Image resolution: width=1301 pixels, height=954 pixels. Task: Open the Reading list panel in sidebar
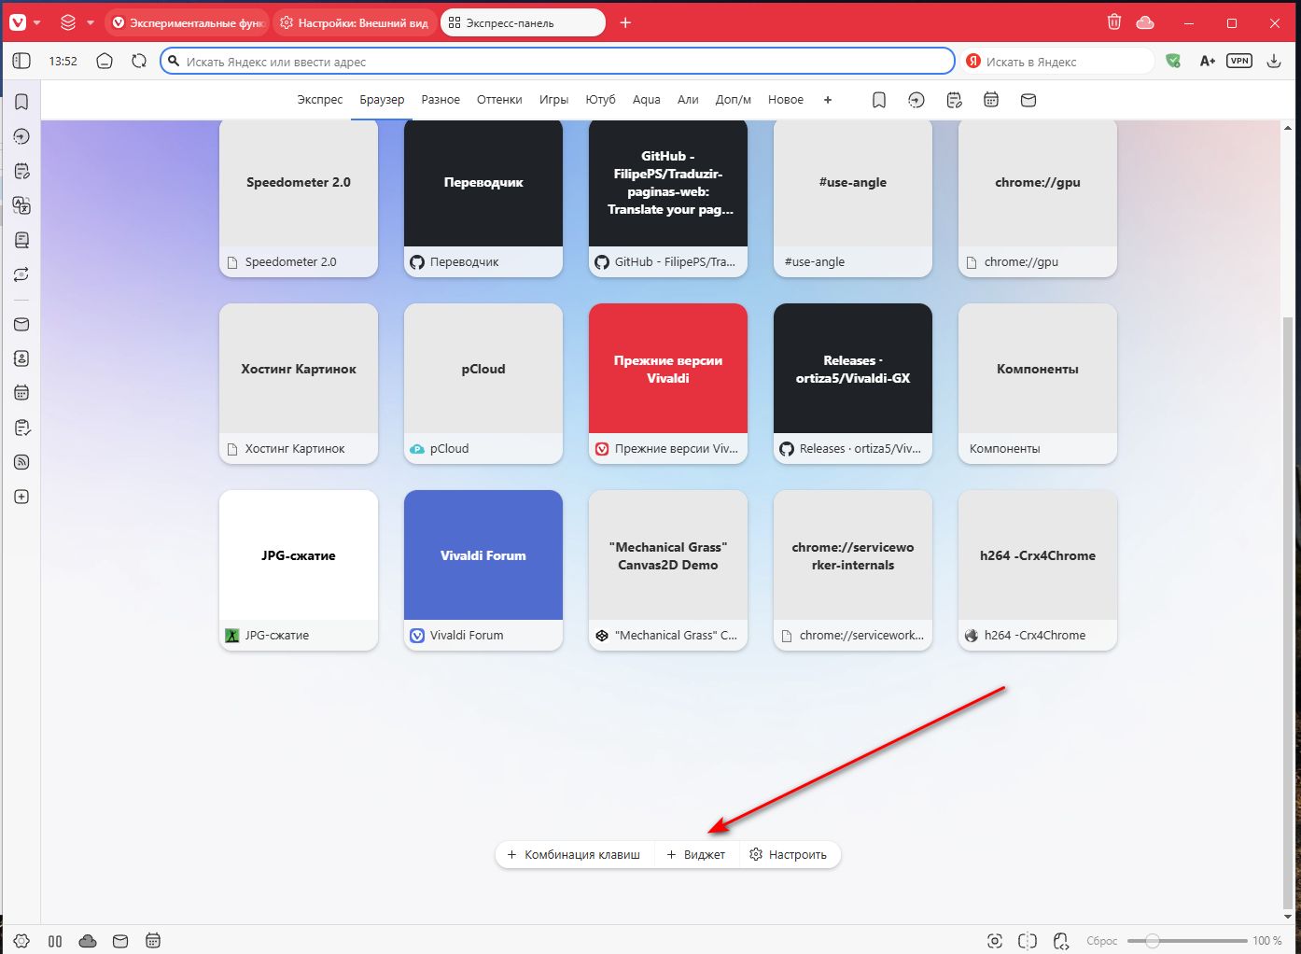(x=21, y=240)
